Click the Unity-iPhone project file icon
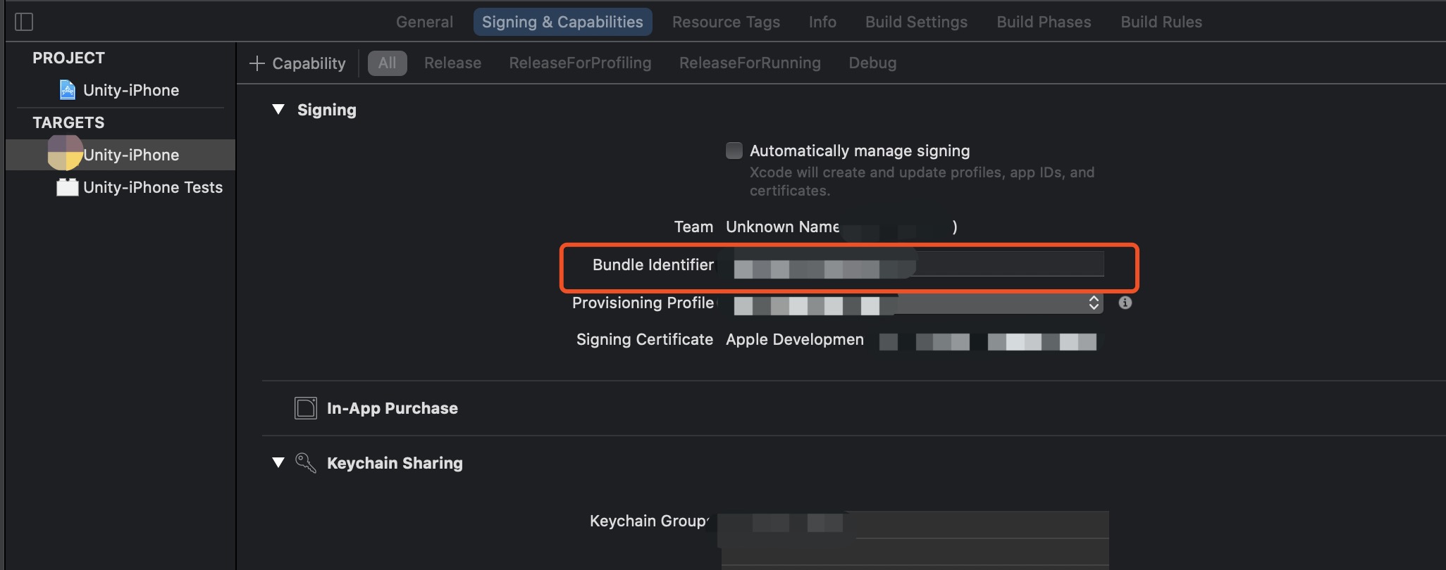Image resolution: width=1446 pixels, height=570 pixels. [x=67, y=90]
